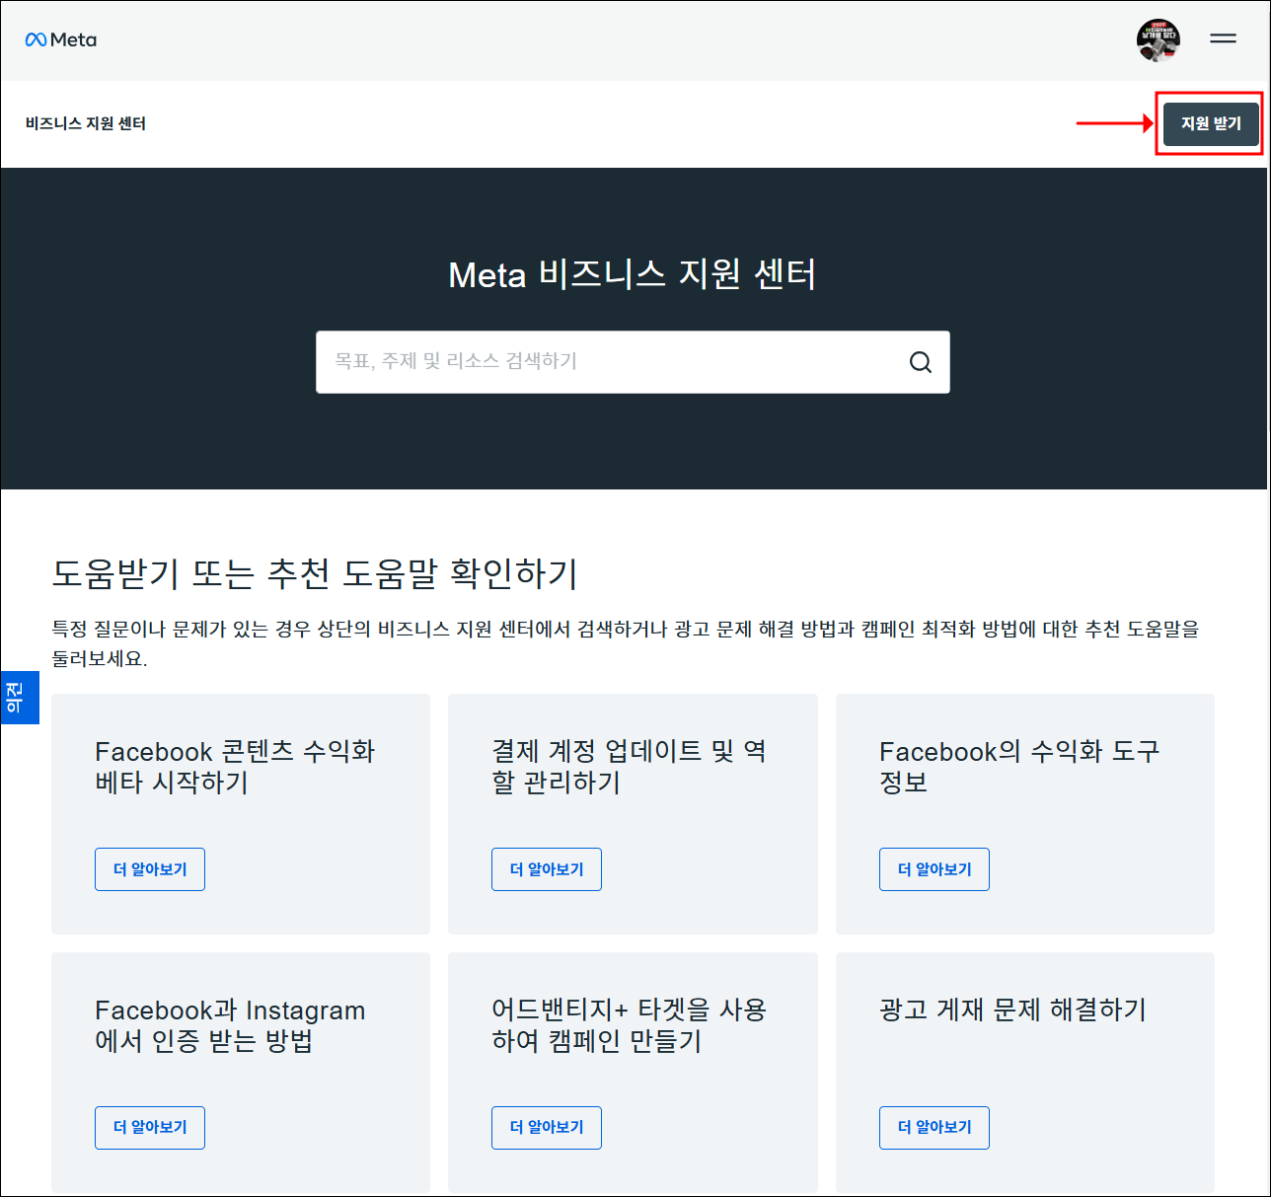Click the profile avatar in the top bar

1159,40
